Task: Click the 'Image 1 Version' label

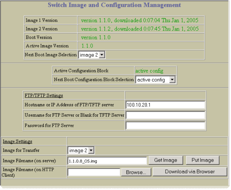Action: click(42, 20)
